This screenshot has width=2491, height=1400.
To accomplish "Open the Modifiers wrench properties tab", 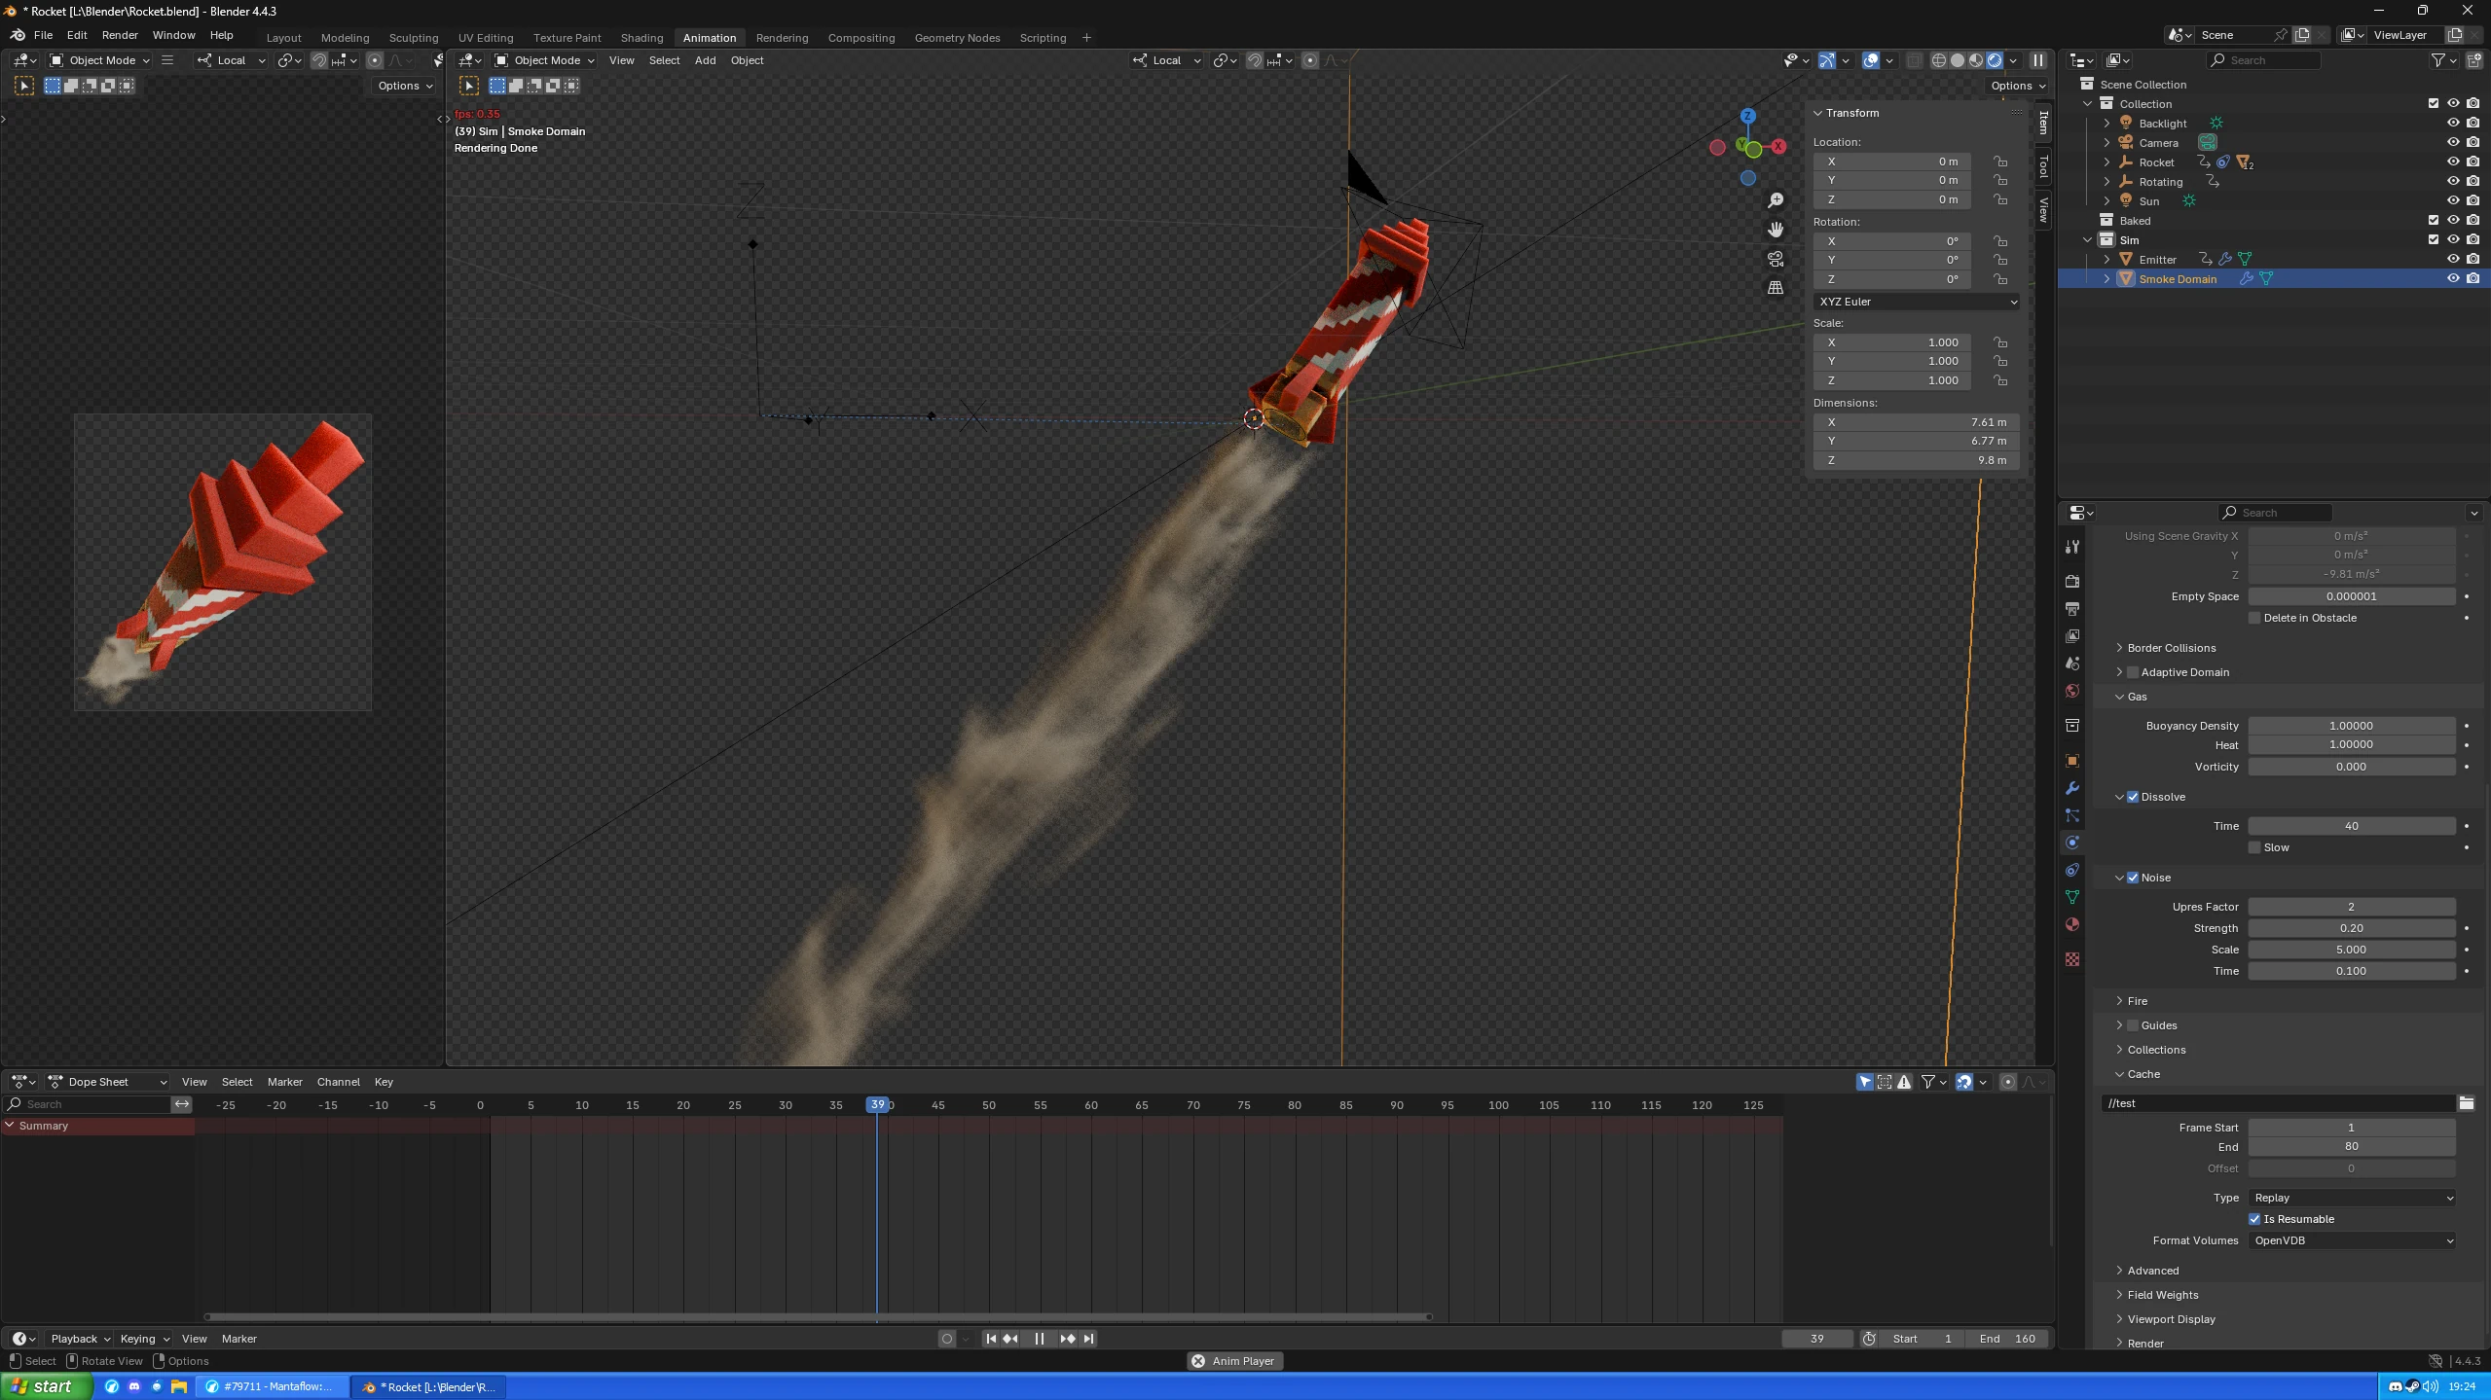I will pyautogui.click(x=2072, y=788).
